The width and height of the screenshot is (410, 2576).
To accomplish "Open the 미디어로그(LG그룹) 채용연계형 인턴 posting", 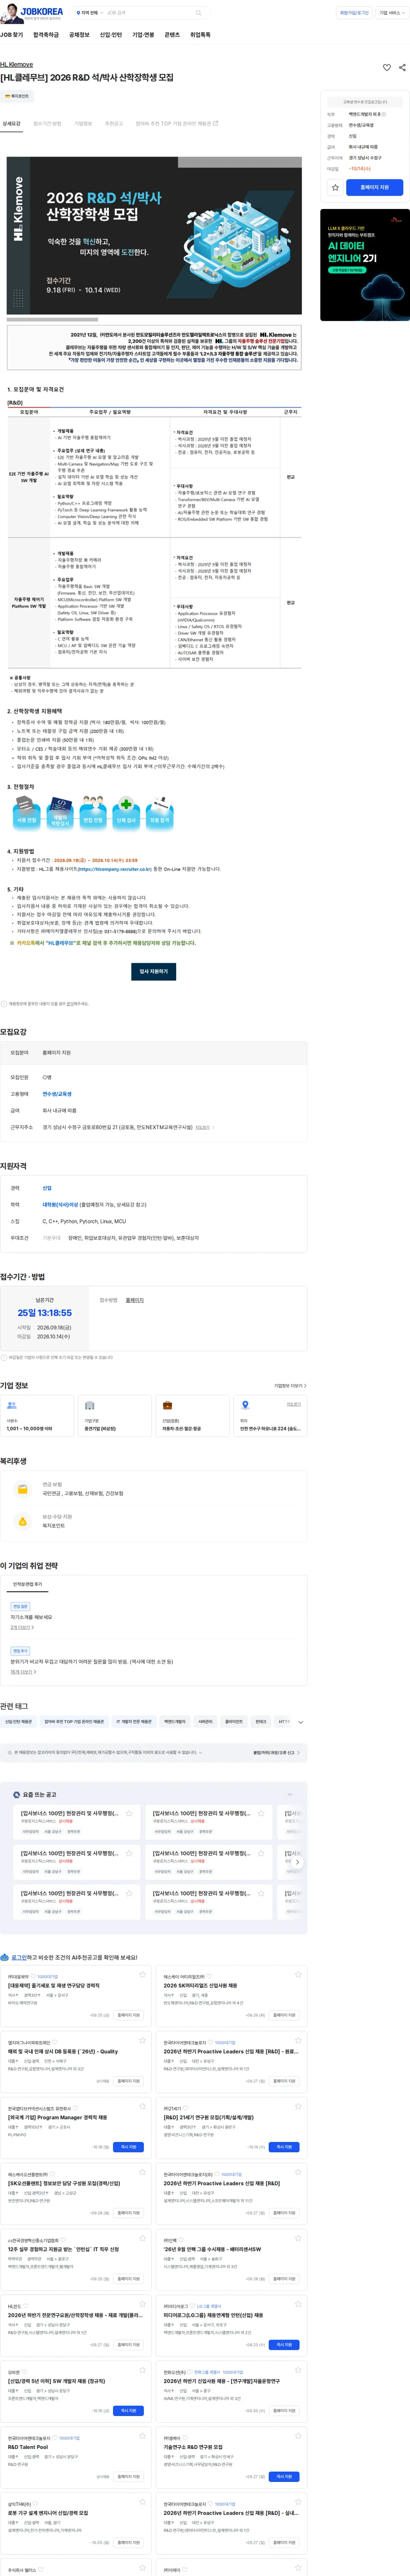I will click(213, 2315).
